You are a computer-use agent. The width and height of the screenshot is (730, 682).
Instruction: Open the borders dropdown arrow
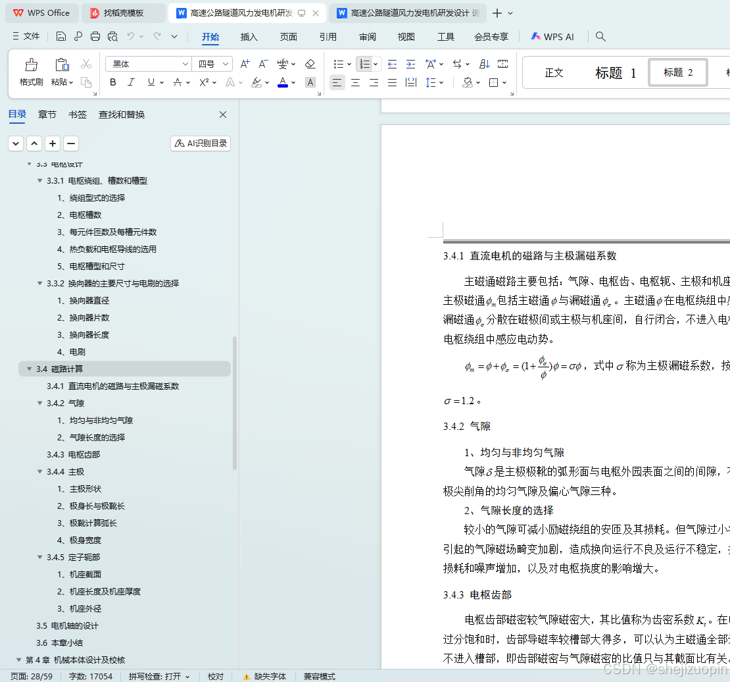pos(504,83)
